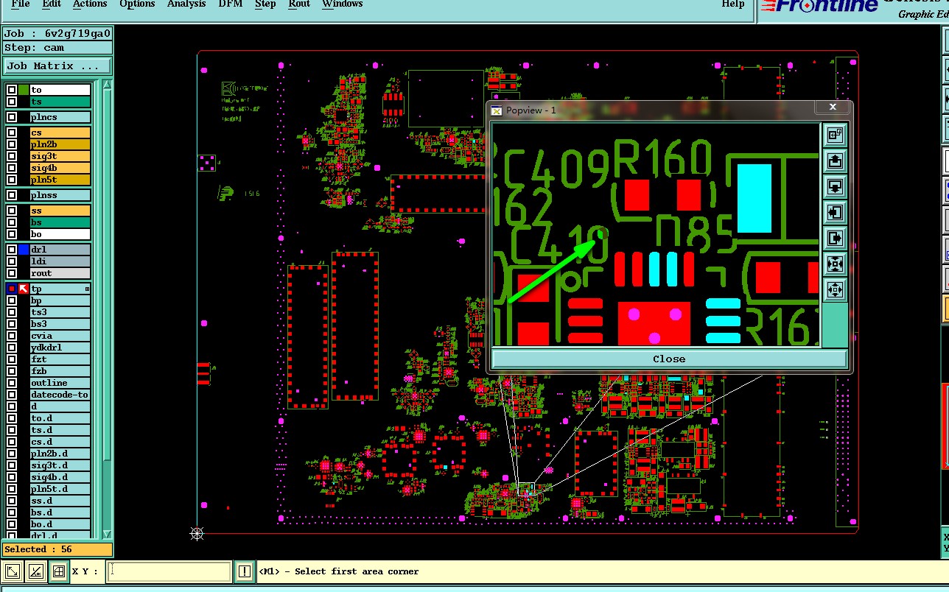Image resolution: width=949 pixels, height=592 pixels.
Task: Click layer list scrollbar up arrow
Action: [107, 85]
